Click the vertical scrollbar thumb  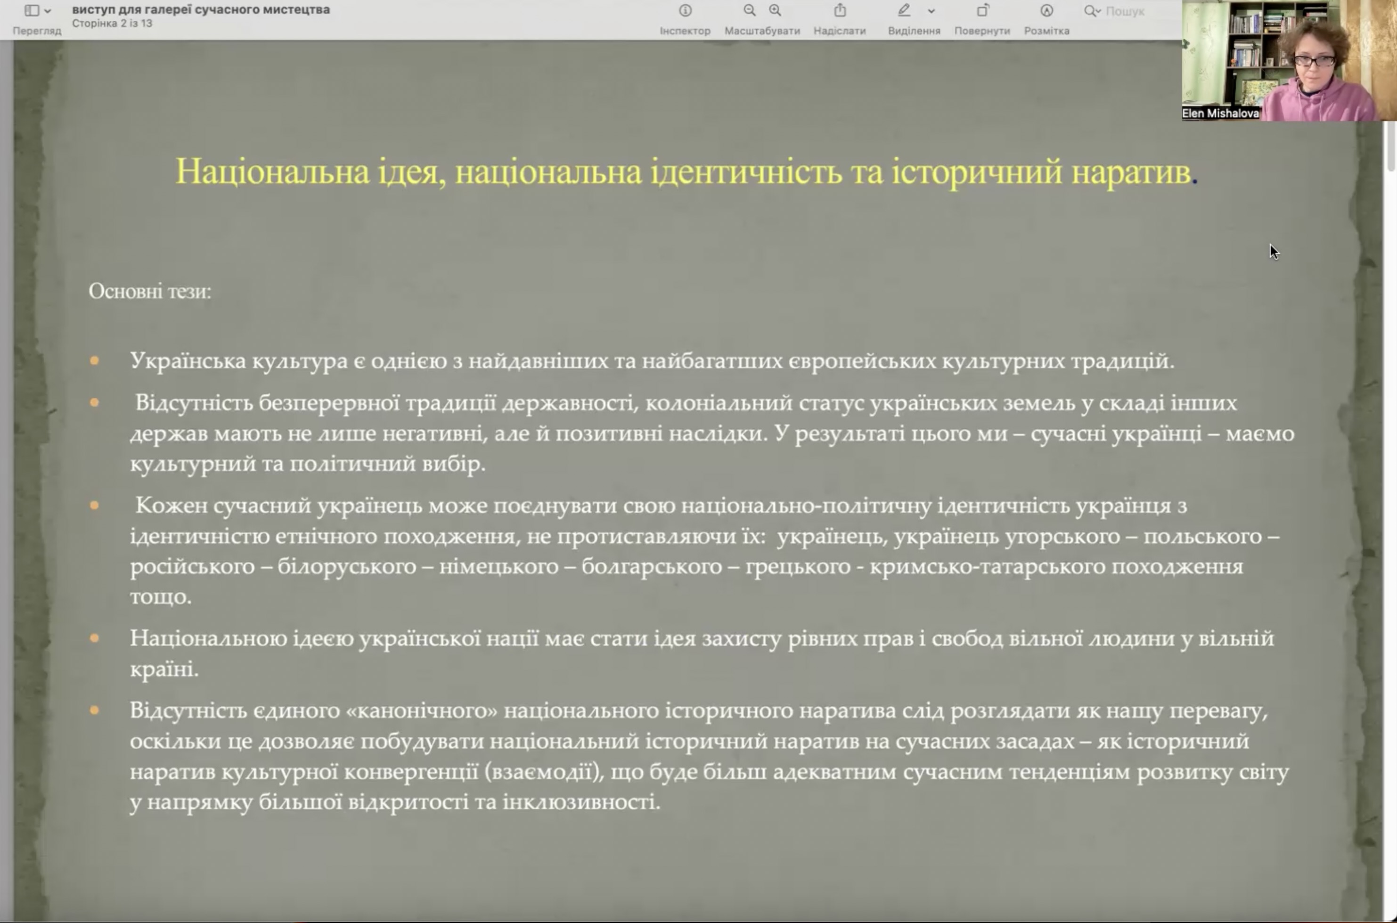[x=1391, y=146]
